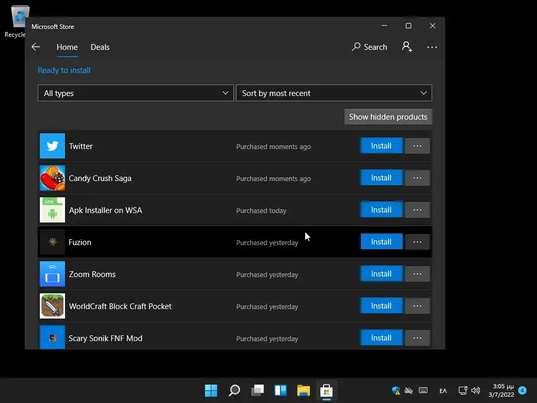Image resolution: width=537 pixels, height=403 pixels.
Task: Click the Zoom Rooms app icon
Action: click(x=52, y=274)
